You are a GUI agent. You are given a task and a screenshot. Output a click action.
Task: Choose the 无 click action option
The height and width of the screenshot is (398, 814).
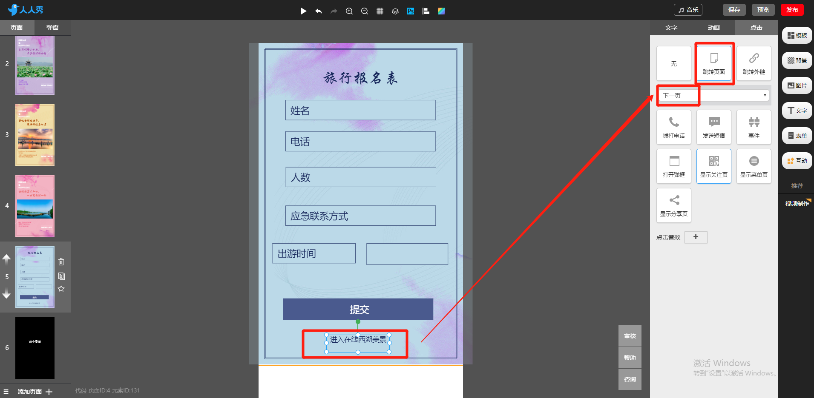coord(674,63)
